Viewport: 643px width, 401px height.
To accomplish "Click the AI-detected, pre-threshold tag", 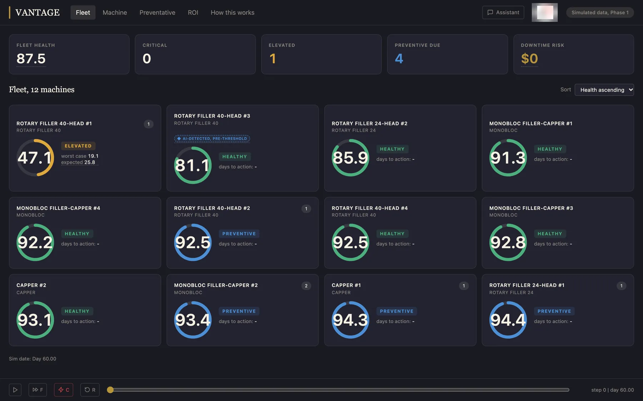I will tap(212, 139).
